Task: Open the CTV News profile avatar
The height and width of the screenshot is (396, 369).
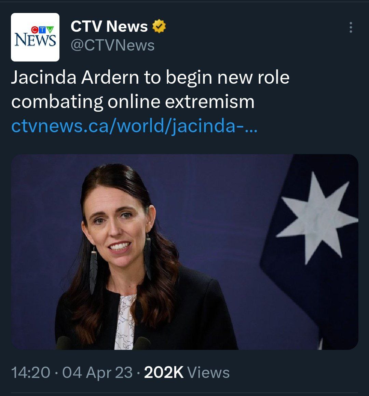Action: coord(35,37)
